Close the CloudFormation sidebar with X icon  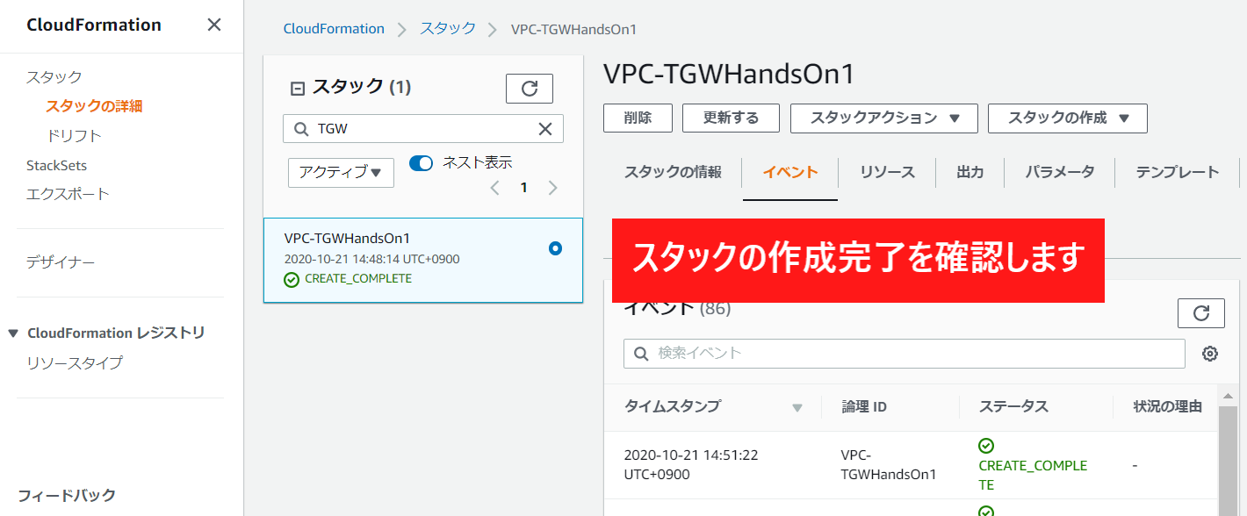213,25
